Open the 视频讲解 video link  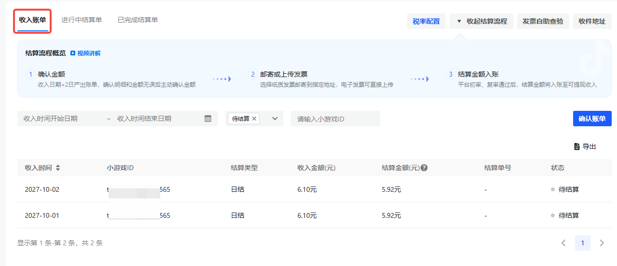[85, 53]
